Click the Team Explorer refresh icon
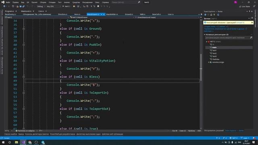258x145 pixels. (x=218, y=15)
